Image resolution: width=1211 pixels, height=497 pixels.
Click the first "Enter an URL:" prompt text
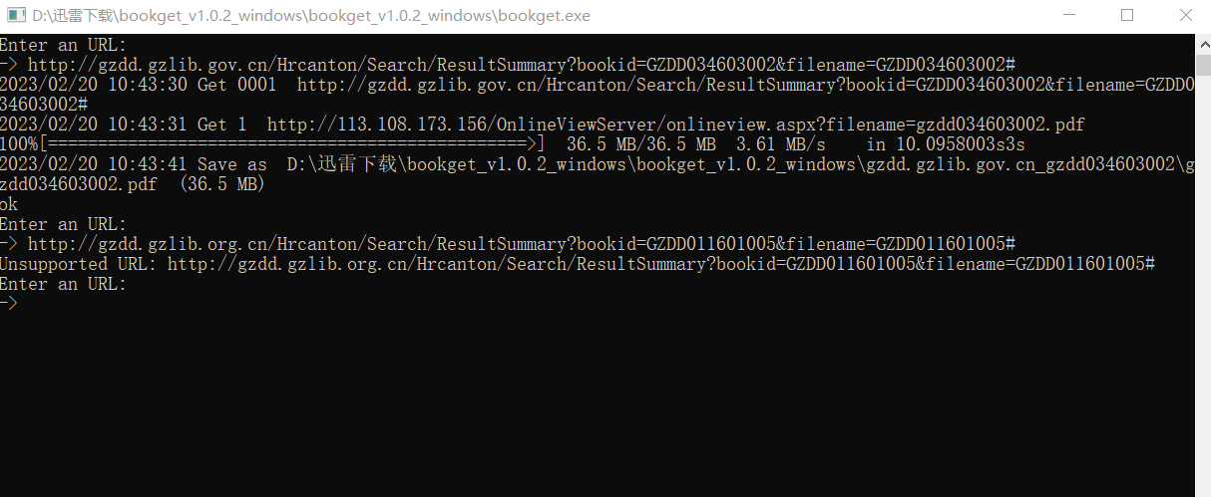(x=63, y=45)
